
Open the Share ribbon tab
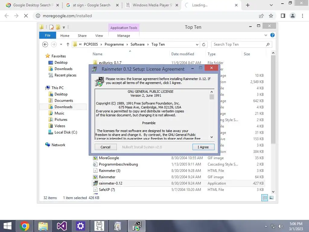click(x=82, y=36)
